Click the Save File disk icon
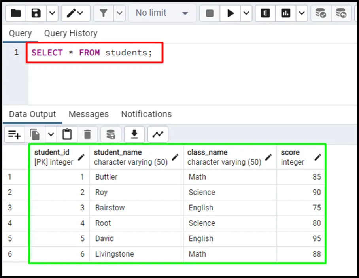The width and height of the screenshot is (359, 278). pos(36,13)
